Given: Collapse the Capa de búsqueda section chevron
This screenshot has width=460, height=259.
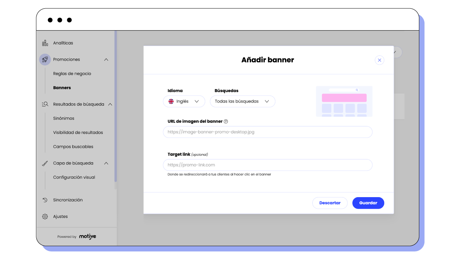Looking at the screenshot, I should (x=106, y=163).
